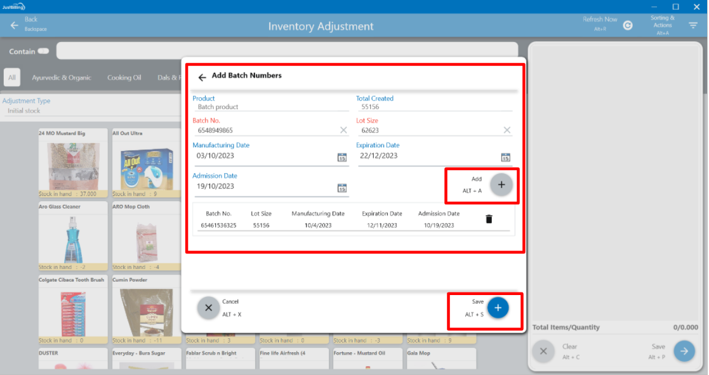Select the Ayurvedic & Organic category tab
The width and height of the screenshot is (709, 375).
62,77
